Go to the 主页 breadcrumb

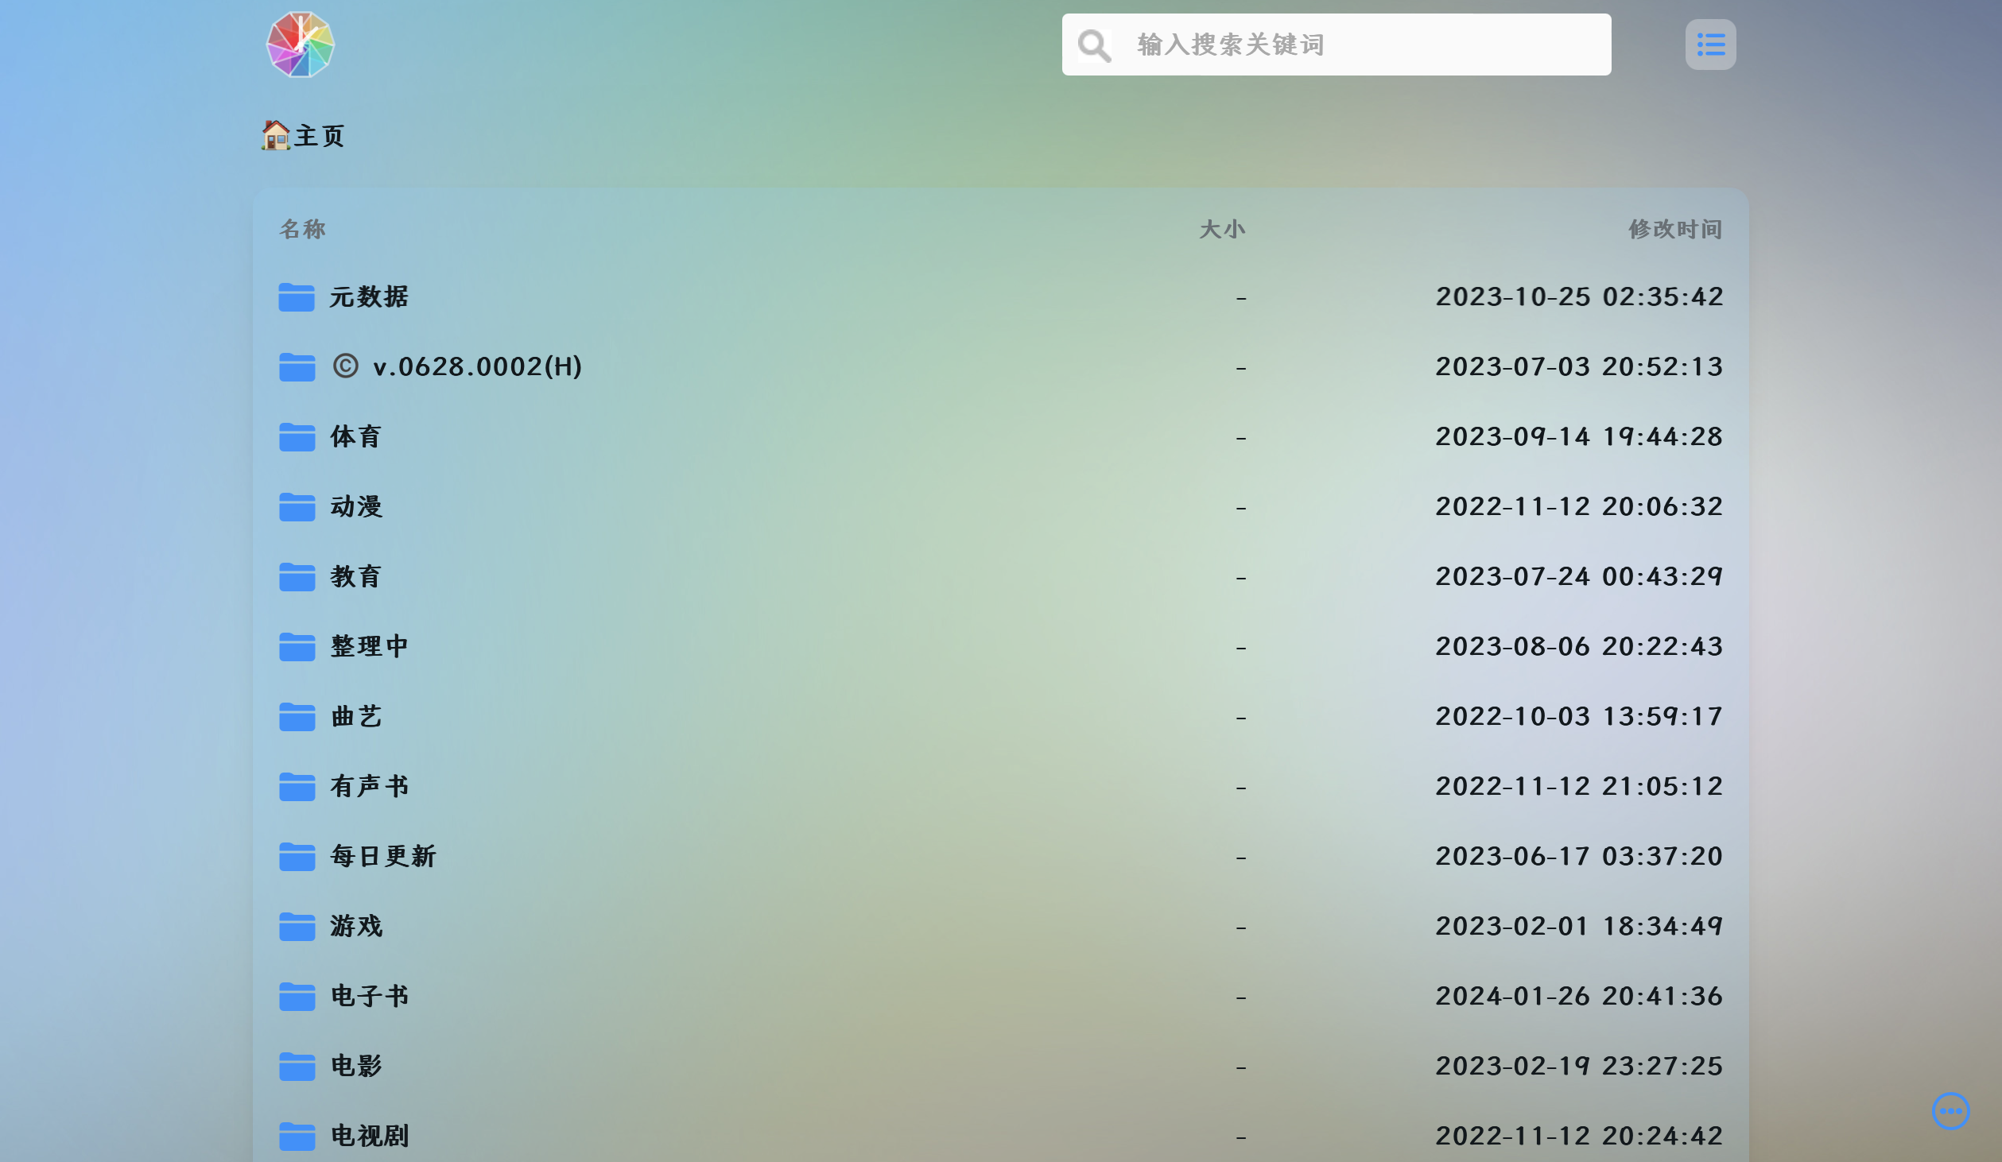[x=320, y=136]
